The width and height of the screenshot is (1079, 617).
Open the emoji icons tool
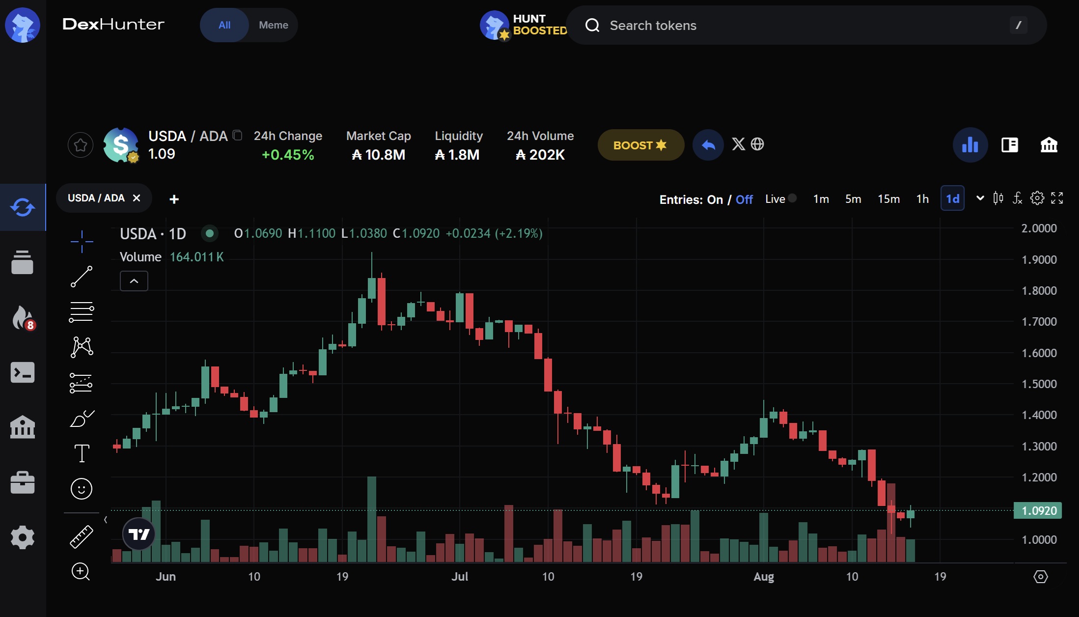coord(82,489)
